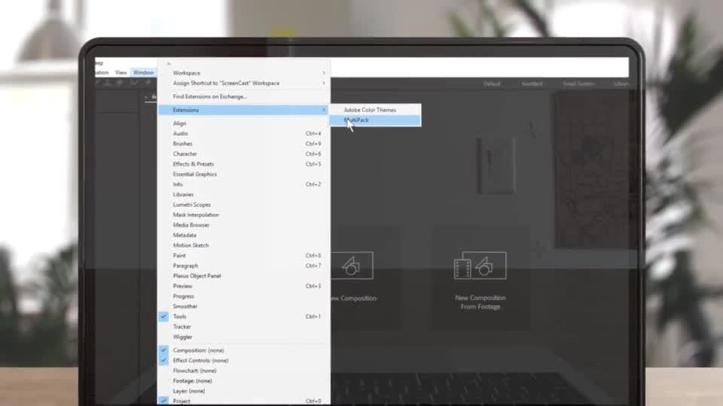
Task: Open the Window menu in menu bar
Action: (142, 73)
